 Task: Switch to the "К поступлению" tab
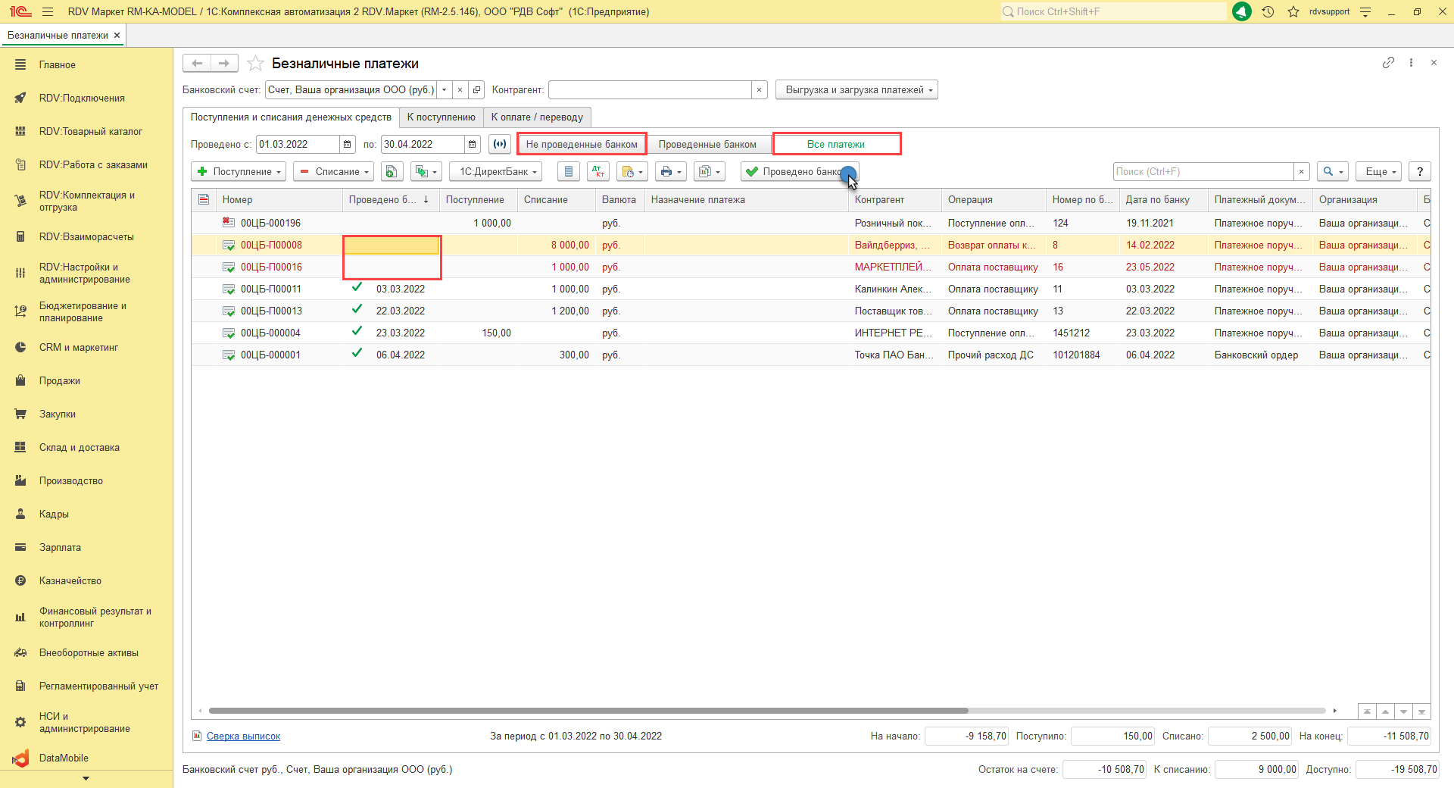pos(441,117)
